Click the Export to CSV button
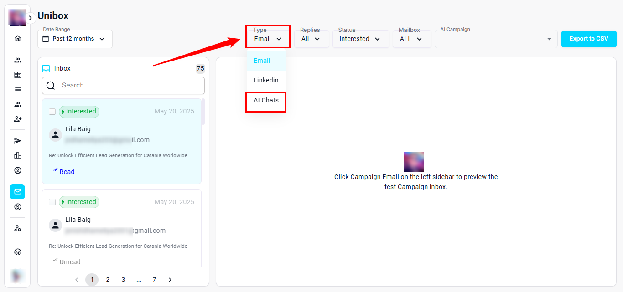623x292 pixels. click(588, 39)
